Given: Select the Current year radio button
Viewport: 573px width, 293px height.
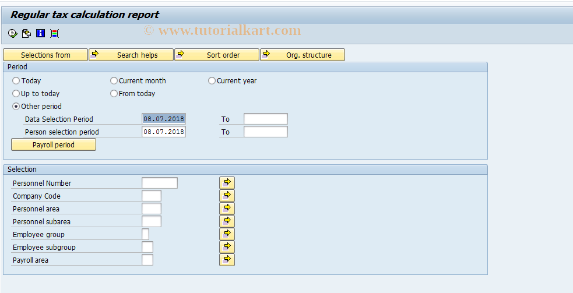Looking at the screenshot, I should point(212,81).
